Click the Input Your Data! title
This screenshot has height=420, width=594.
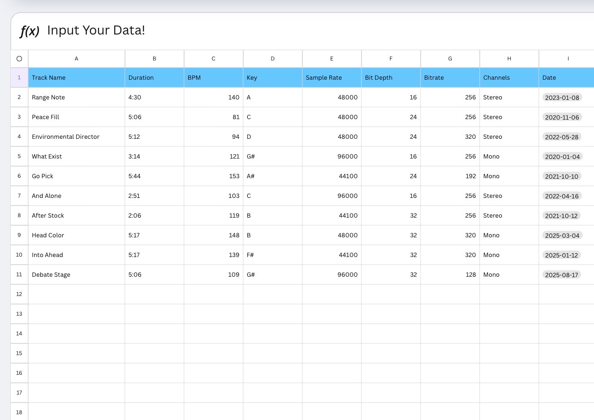(96, 30)
